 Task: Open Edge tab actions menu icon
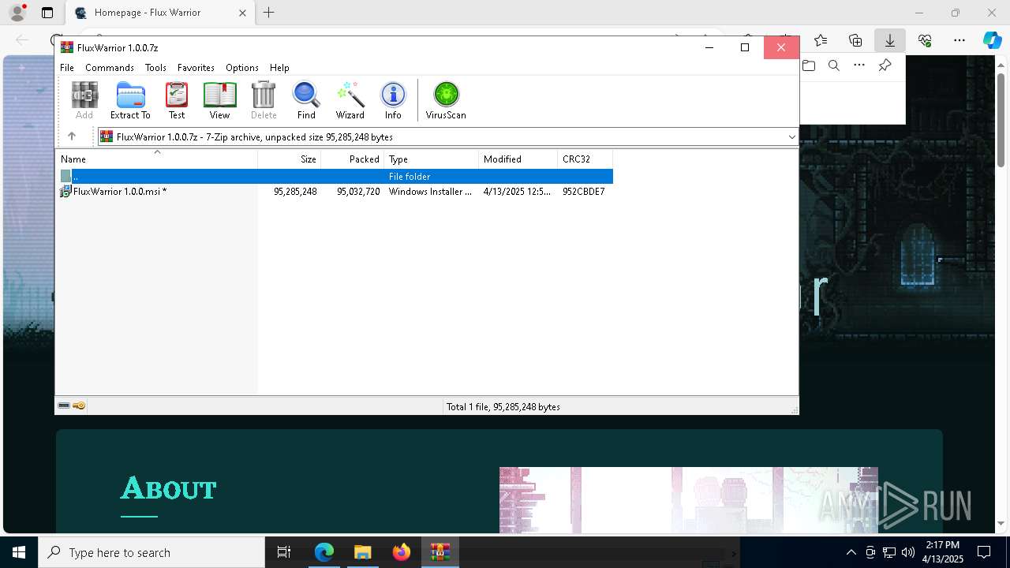(x=47, y=13)
